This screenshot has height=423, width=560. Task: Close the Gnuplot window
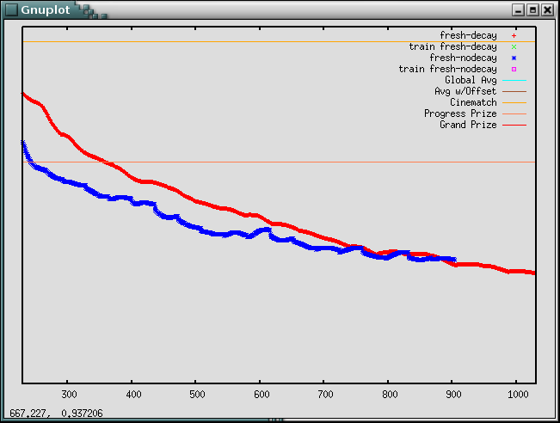[x=547, y=9]
